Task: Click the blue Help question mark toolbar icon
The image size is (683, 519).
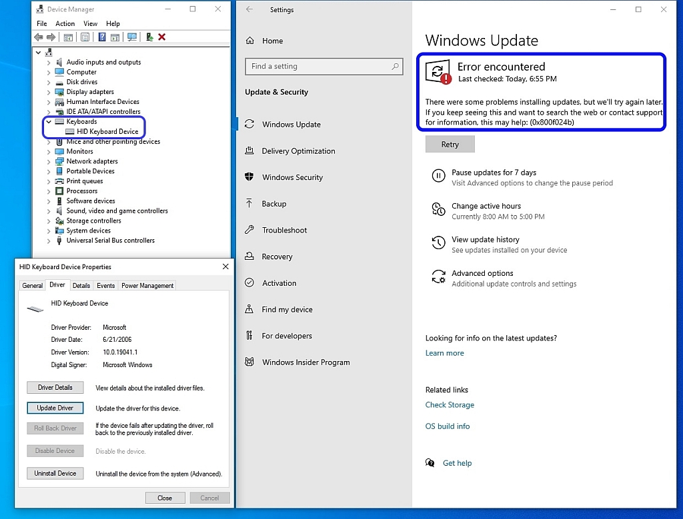Action: (102, 37)
